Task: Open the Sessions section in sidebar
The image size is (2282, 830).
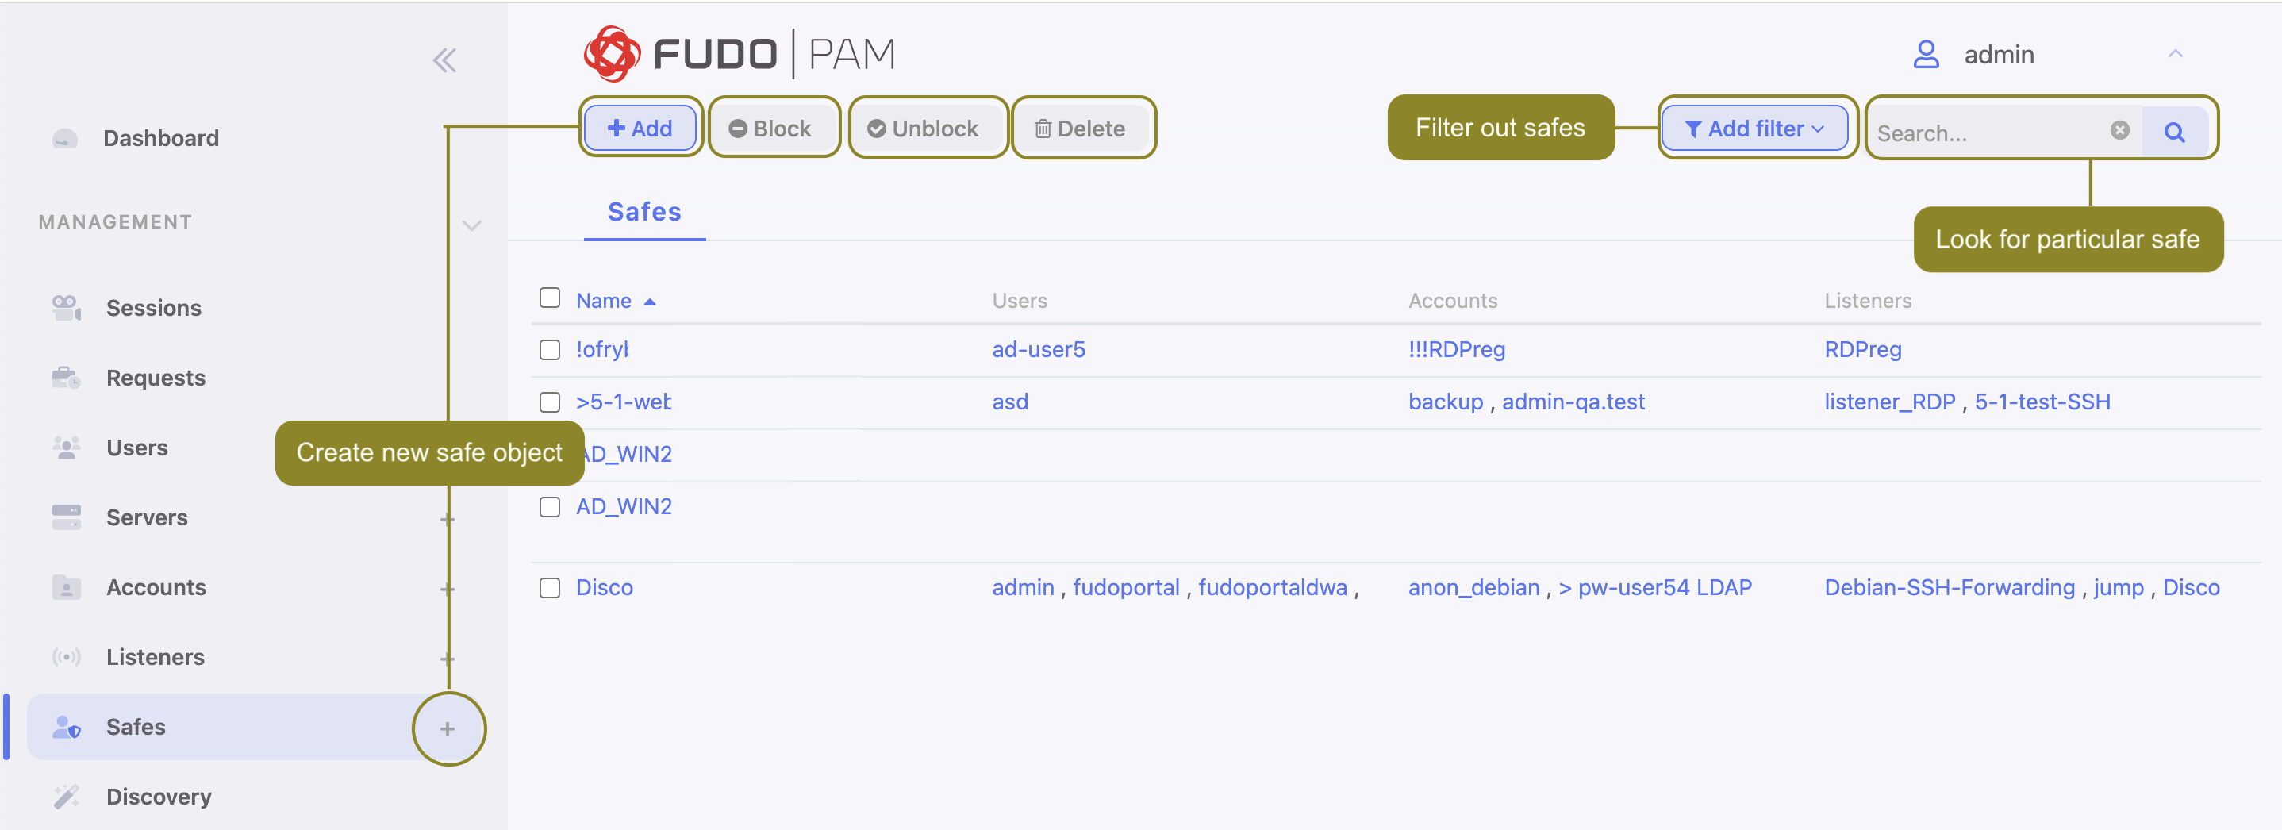Action: point(66,307)
